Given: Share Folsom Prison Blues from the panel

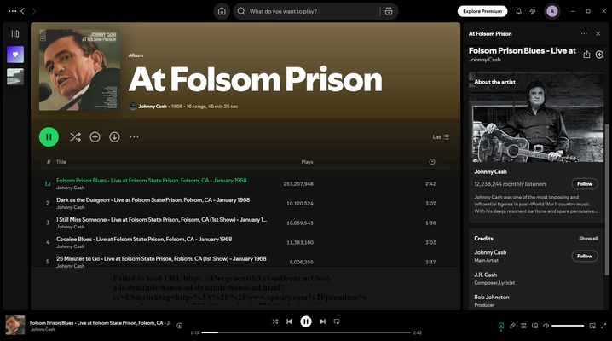Looking at the screenshot, I should (586, 55).
